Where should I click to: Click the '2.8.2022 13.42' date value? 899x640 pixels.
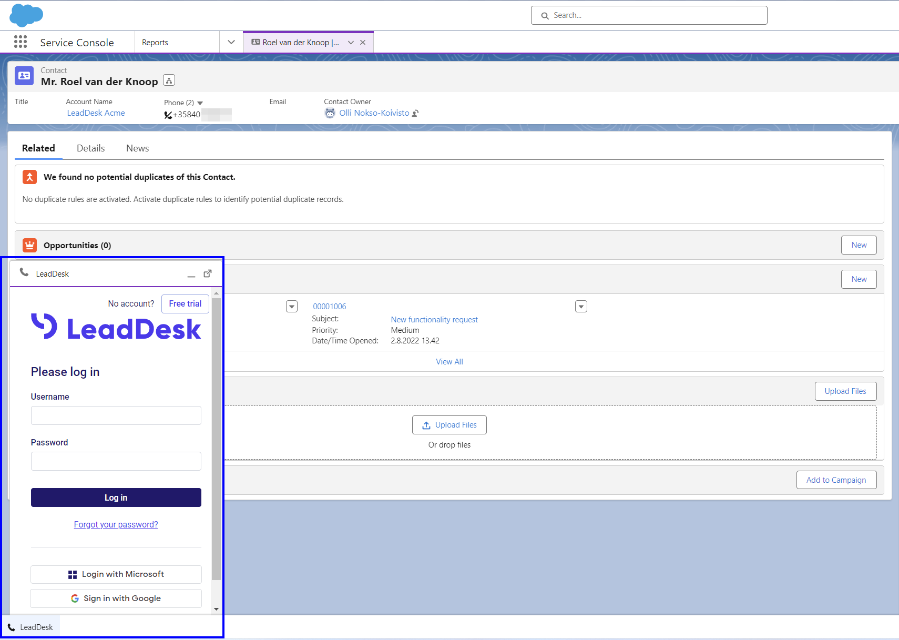(415, 341)
